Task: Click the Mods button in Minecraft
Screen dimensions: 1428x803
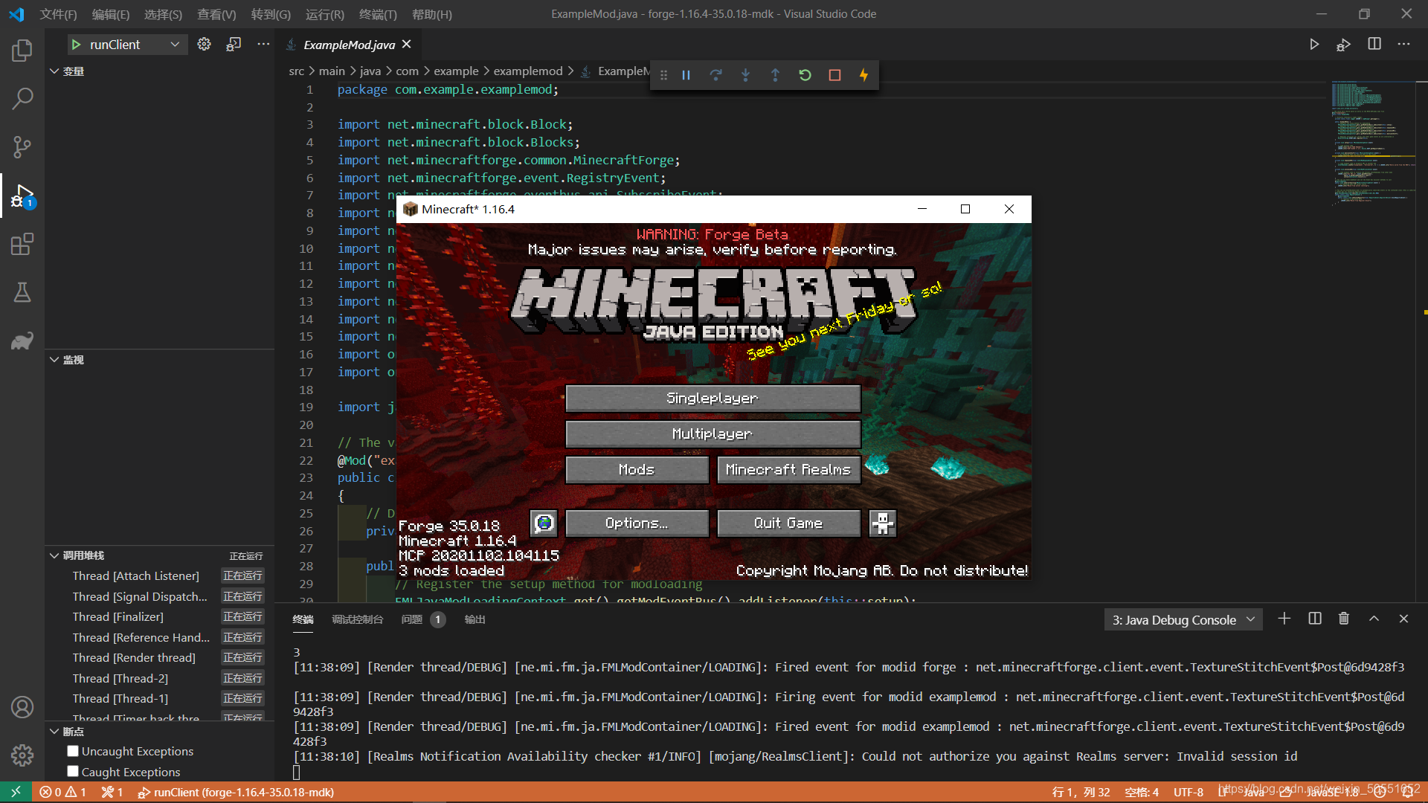Action: (x=637, y=470)
